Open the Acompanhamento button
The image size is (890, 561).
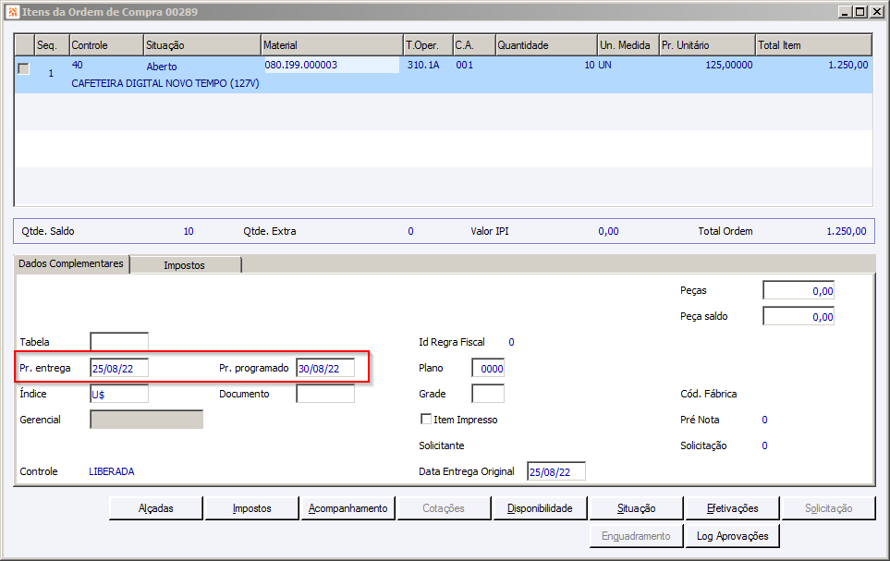pos(347,508)
